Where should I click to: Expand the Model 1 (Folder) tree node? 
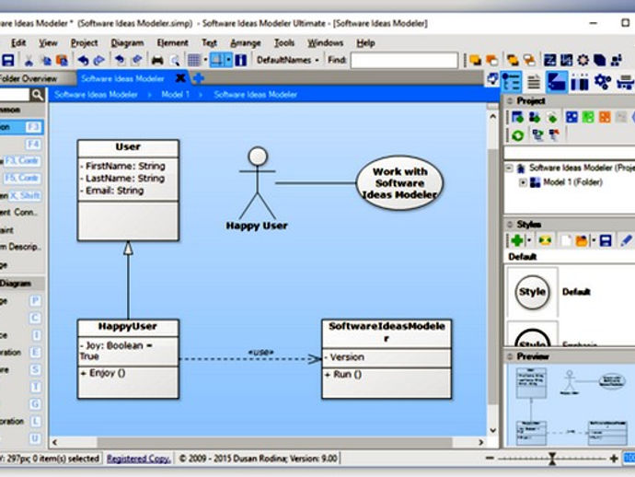(523, 182)
